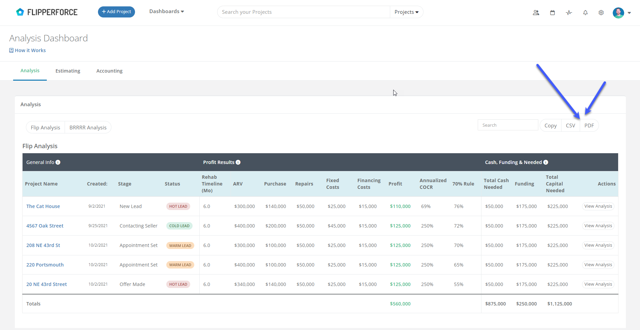
Task: Switch to the Accounting tab
Action: click(x=109, y=71)
